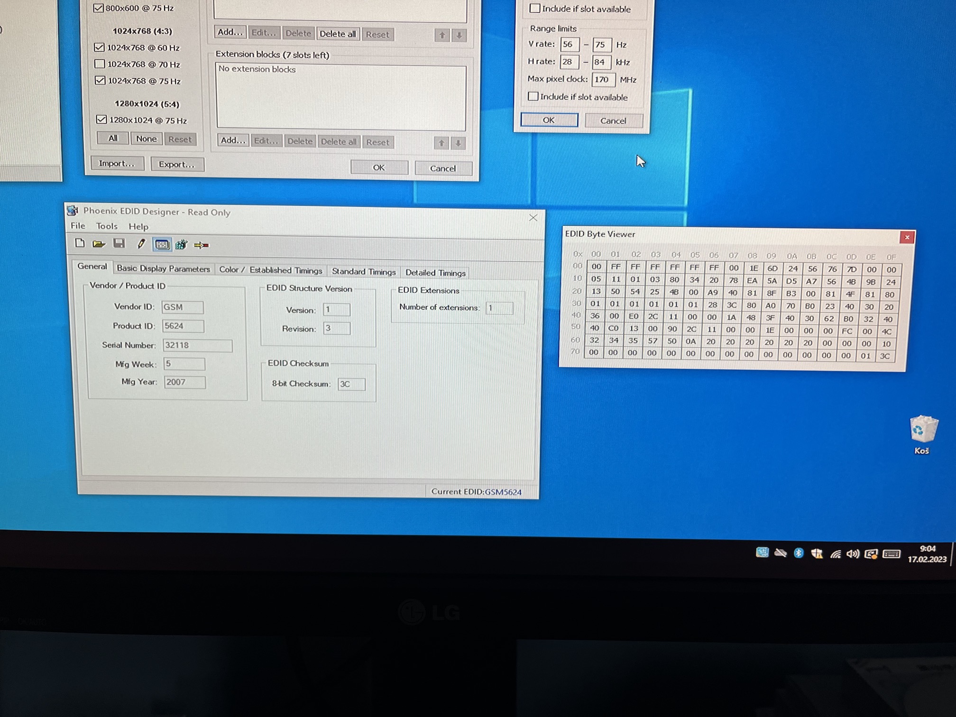Open the Tools menu

pyautogui.click(x=106, y=226)
